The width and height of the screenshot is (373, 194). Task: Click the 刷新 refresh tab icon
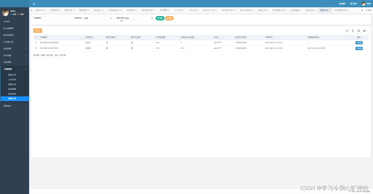pyautogui.click(x=368, y=10)
